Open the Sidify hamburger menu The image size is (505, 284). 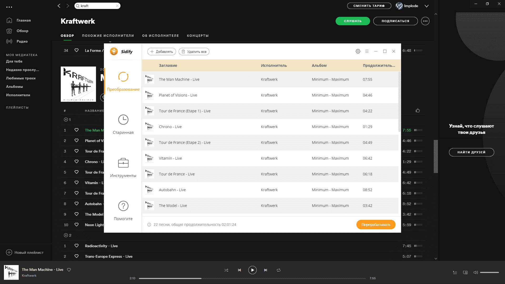(x=367, y=52)
